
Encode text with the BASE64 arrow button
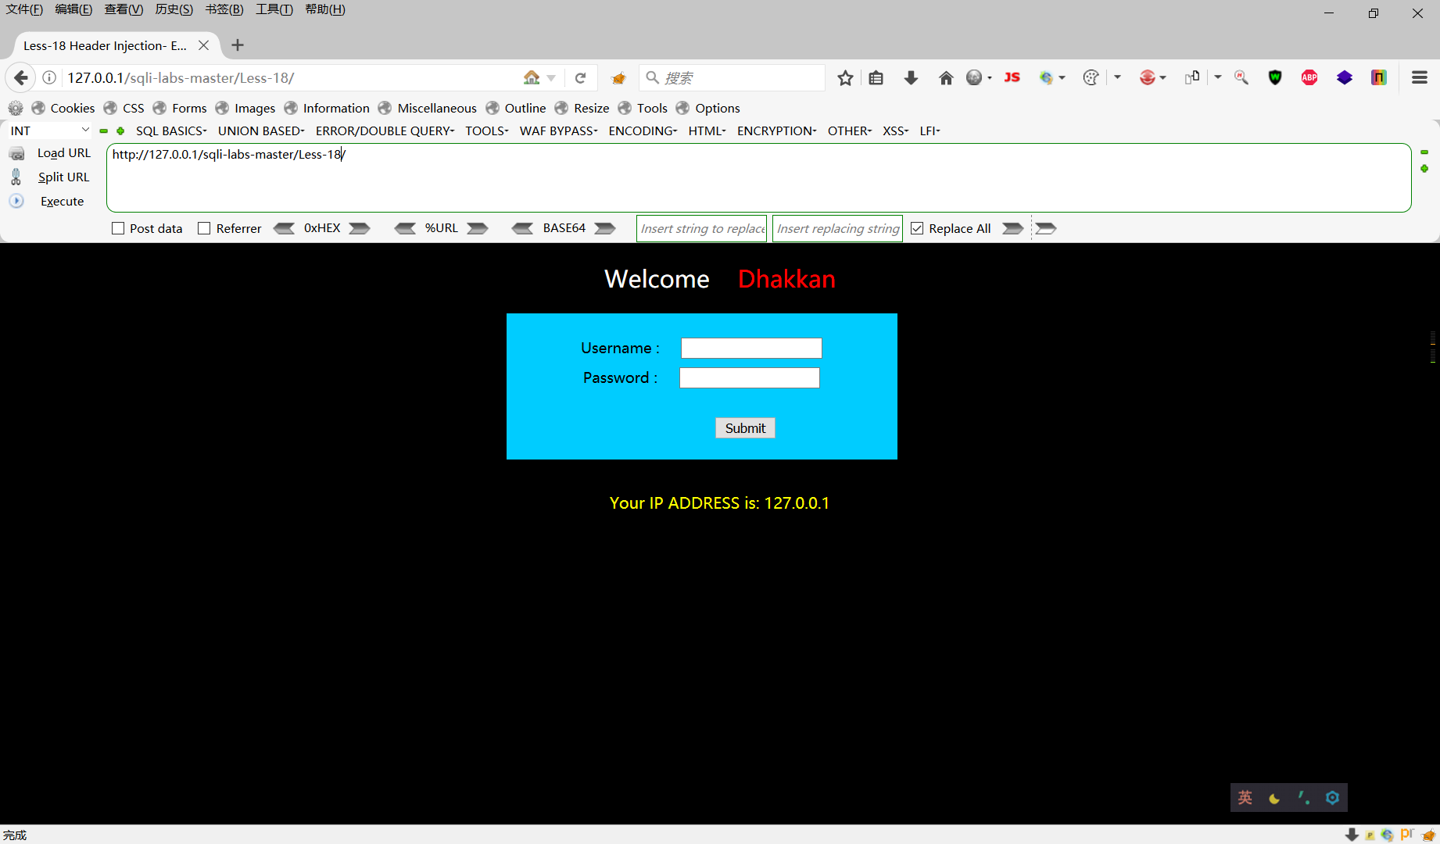click(604, 228)
